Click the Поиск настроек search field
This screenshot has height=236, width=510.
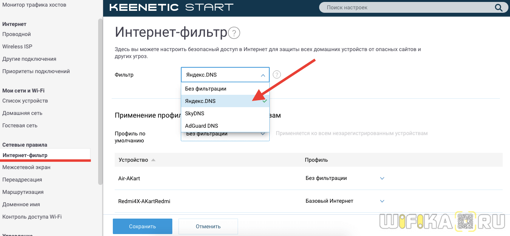pyautogui.click(x=406, y=7)
